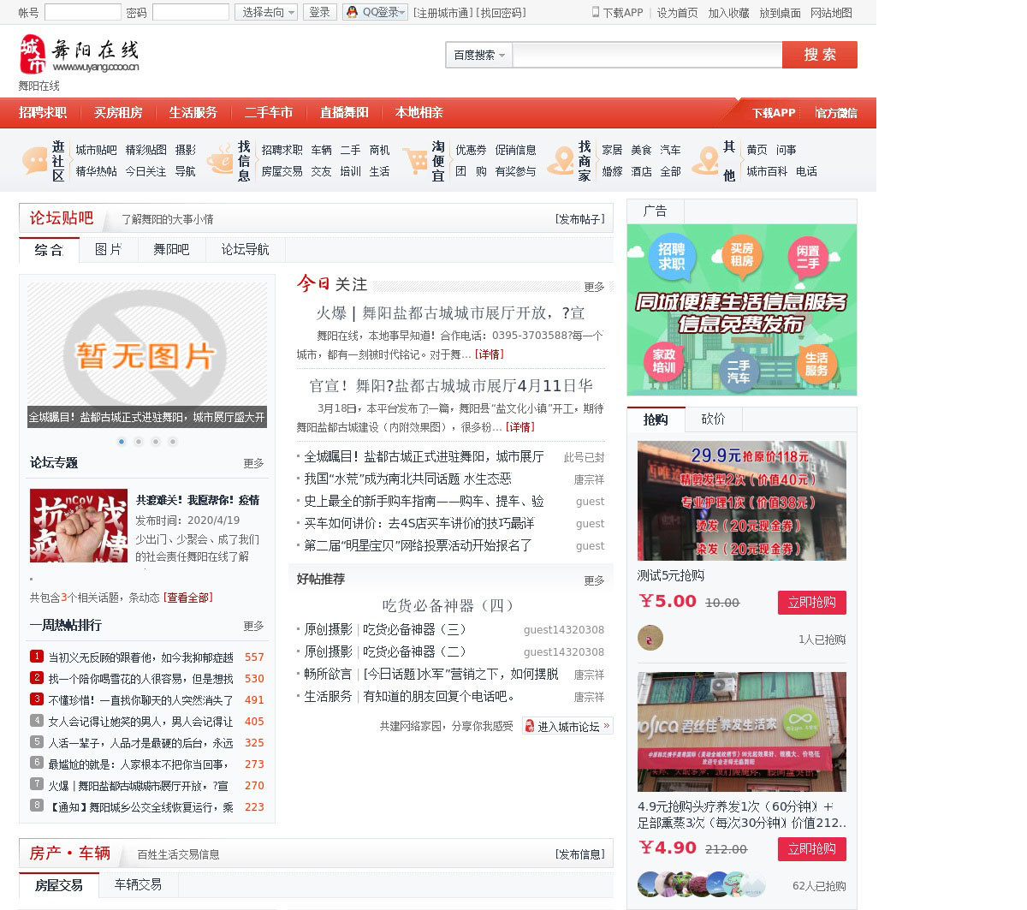
Task: Click 更多 next to 今日关注
Action: tap(594, 287)
